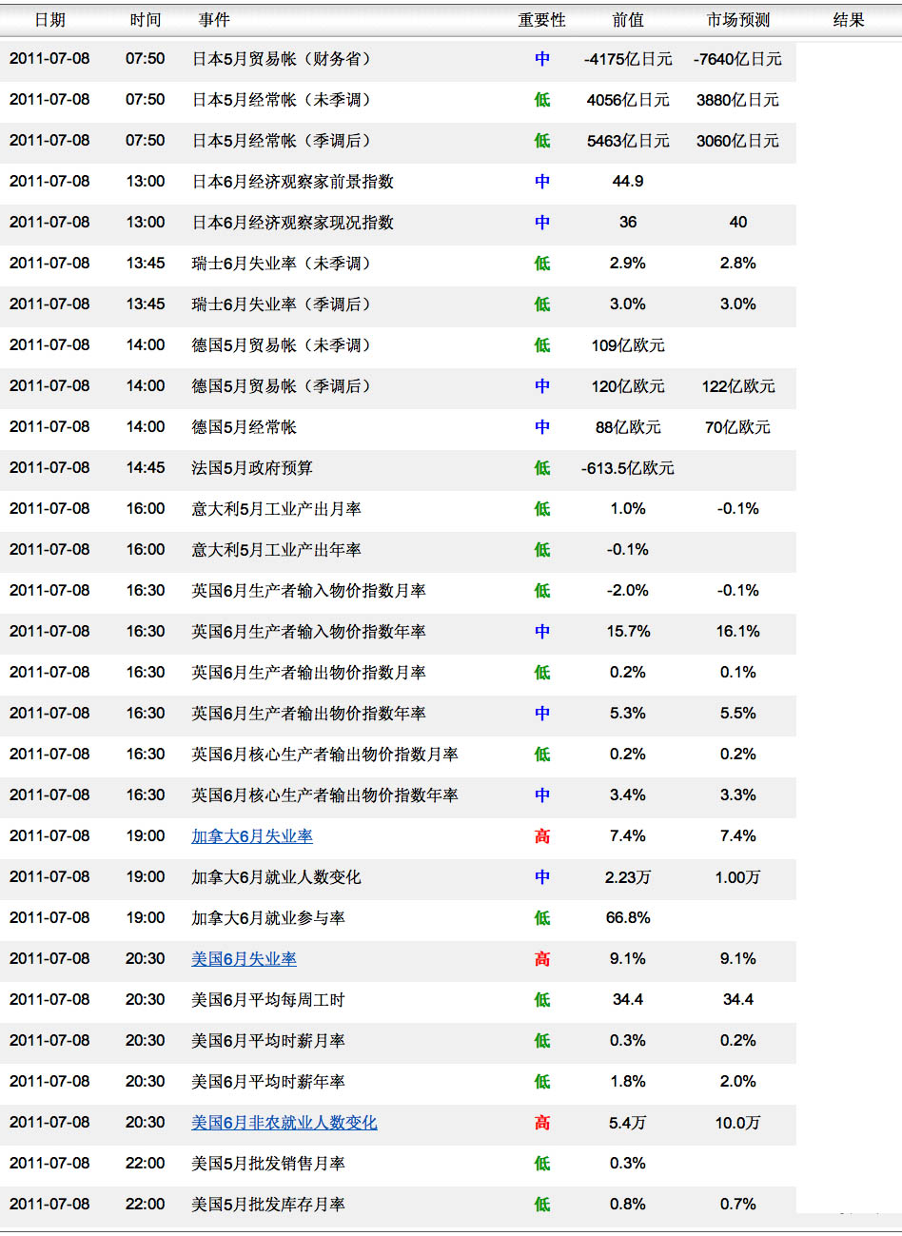Click the 4056亿日元 previous value
Image resolution: width=902 pixels, height=1236 pixels.
click(628, 100)
